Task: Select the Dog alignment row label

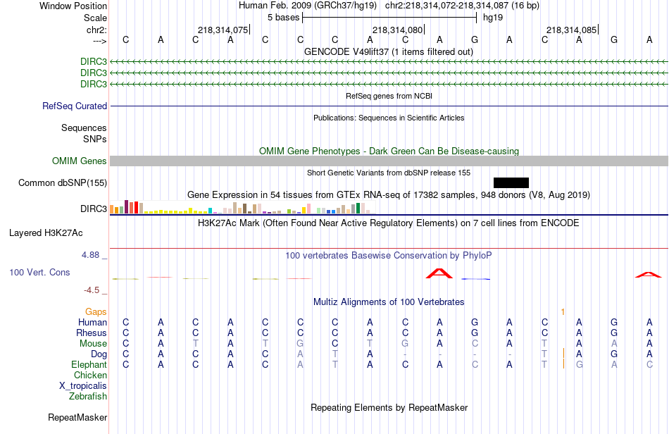Action: [99, 354]
